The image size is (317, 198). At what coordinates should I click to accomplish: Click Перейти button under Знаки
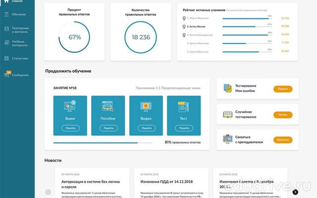(x=70, y=128)
